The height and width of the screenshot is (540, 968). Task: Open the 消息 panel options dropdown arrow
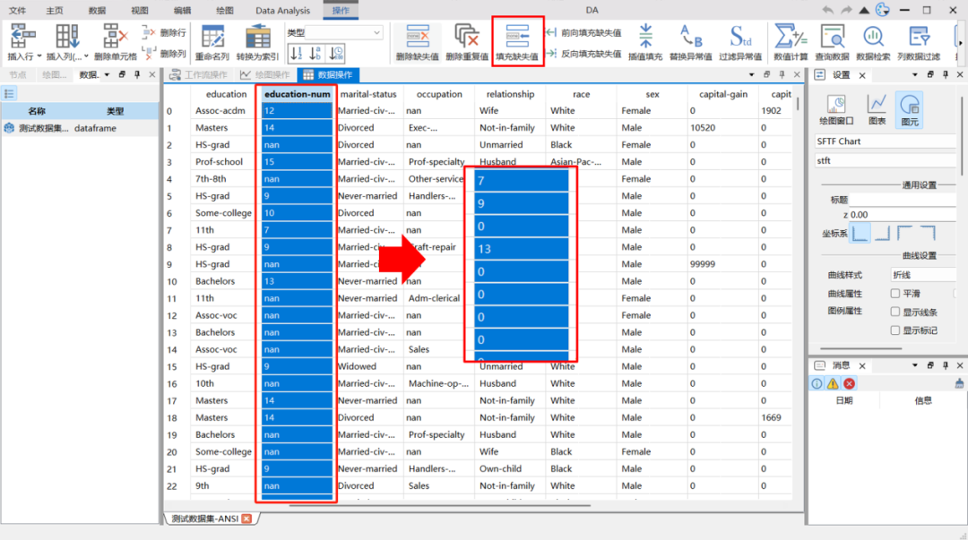[x=915, y=365]
